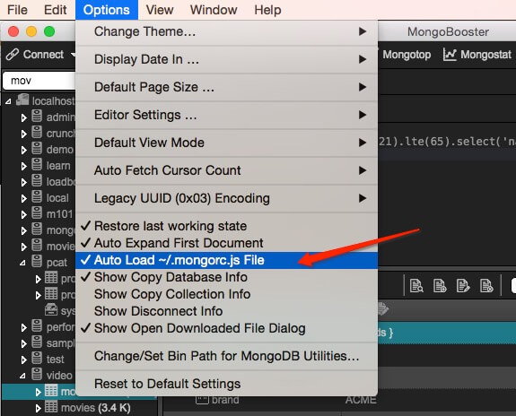The image size is (516, 416).
Task: Select the test database icon
Action: [37, 358]
